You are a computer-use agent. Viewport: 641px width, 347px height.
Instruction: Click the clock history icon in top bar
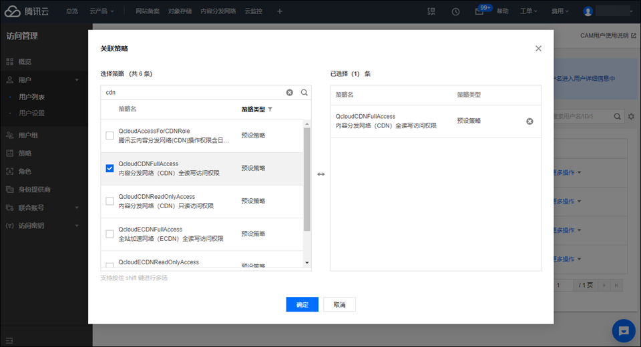tap(455, 11)
